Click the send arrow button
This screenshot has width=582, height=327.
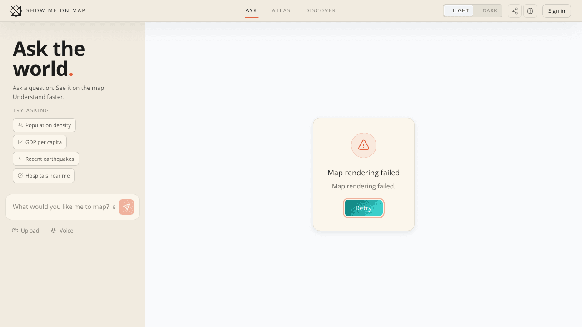126,207
